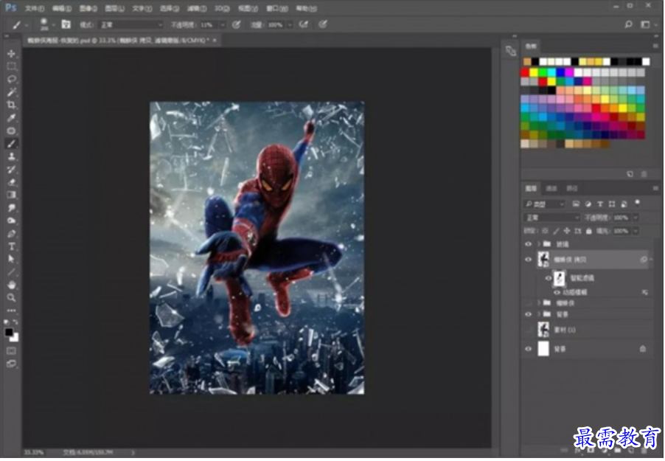Select the Horizontal Type tool

[12, 246]
